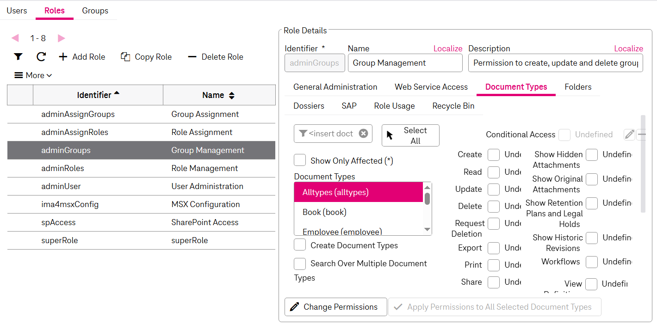
Task: Click the Conditional Access edit pencil icon
Action: click(x=629, y=134)
